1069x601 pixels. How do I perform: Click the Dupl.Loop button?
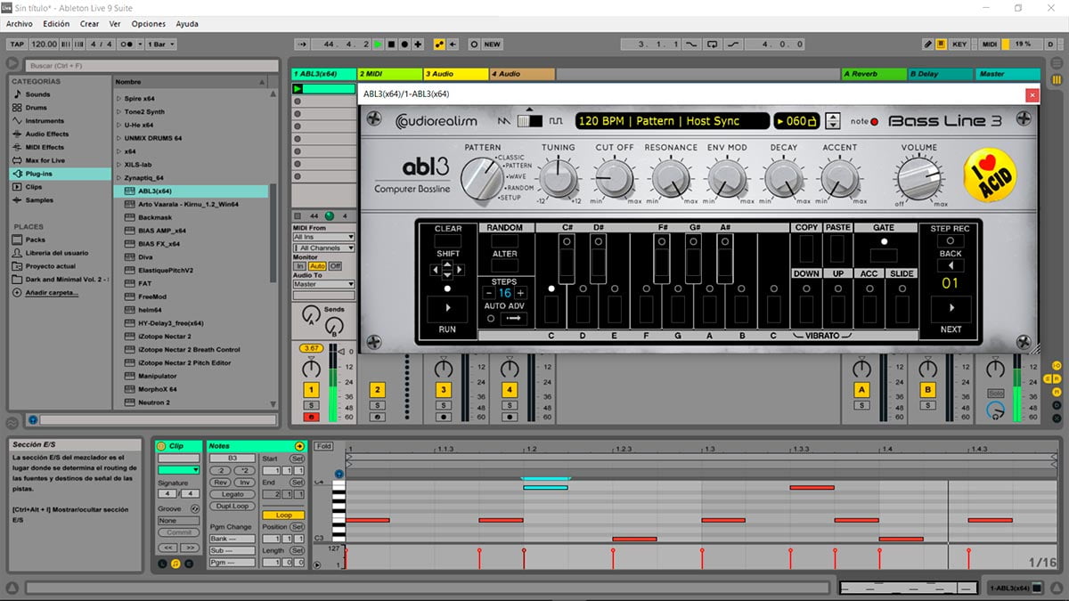[x=233, y=506]
